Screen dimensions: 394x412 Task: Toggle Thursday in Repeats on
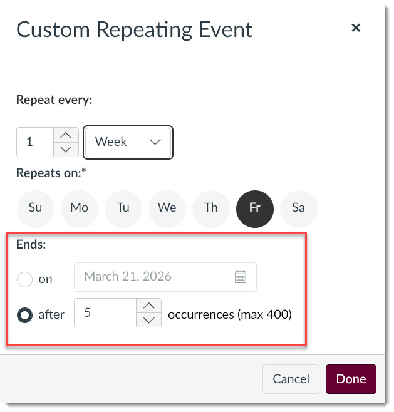211,209
